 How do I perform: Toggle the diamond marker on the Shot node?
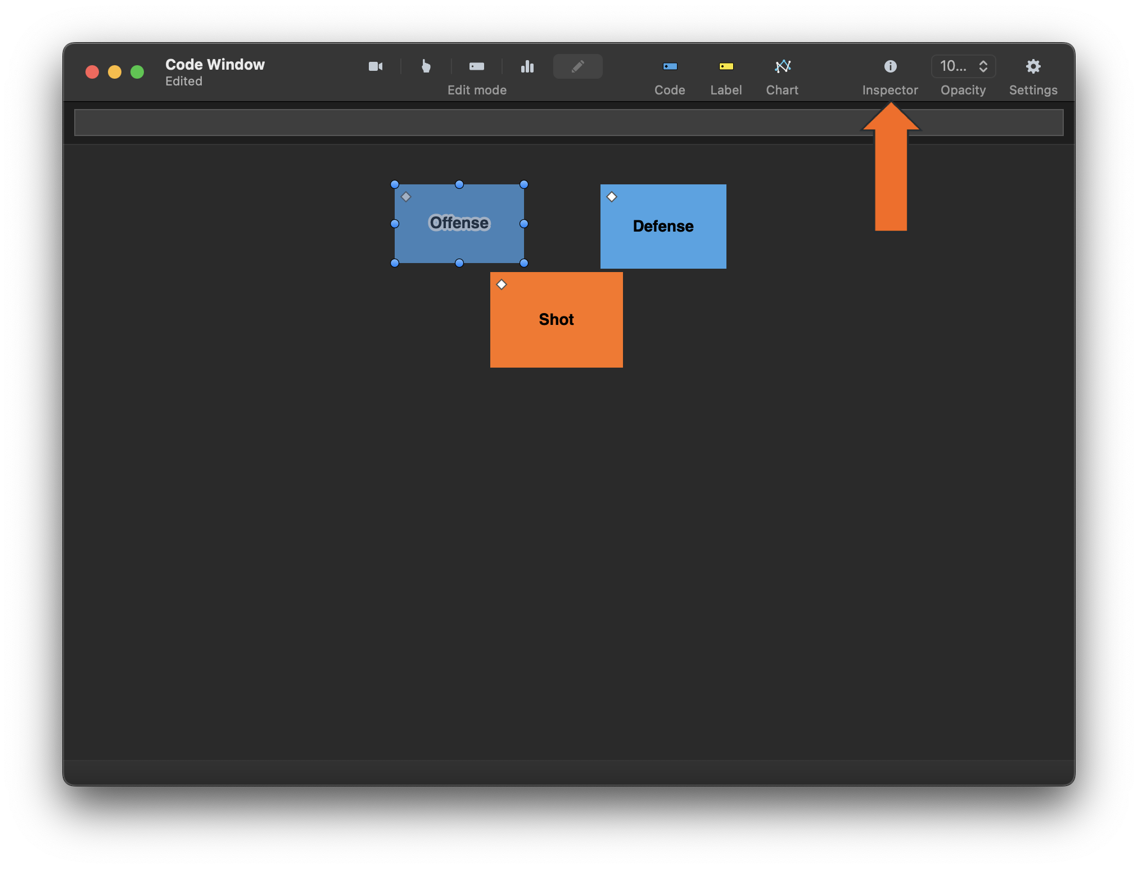click(x=501, y=284)
